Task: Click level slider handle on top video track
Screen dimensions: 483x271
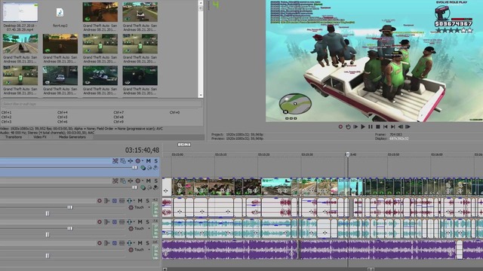Action: 134,167
